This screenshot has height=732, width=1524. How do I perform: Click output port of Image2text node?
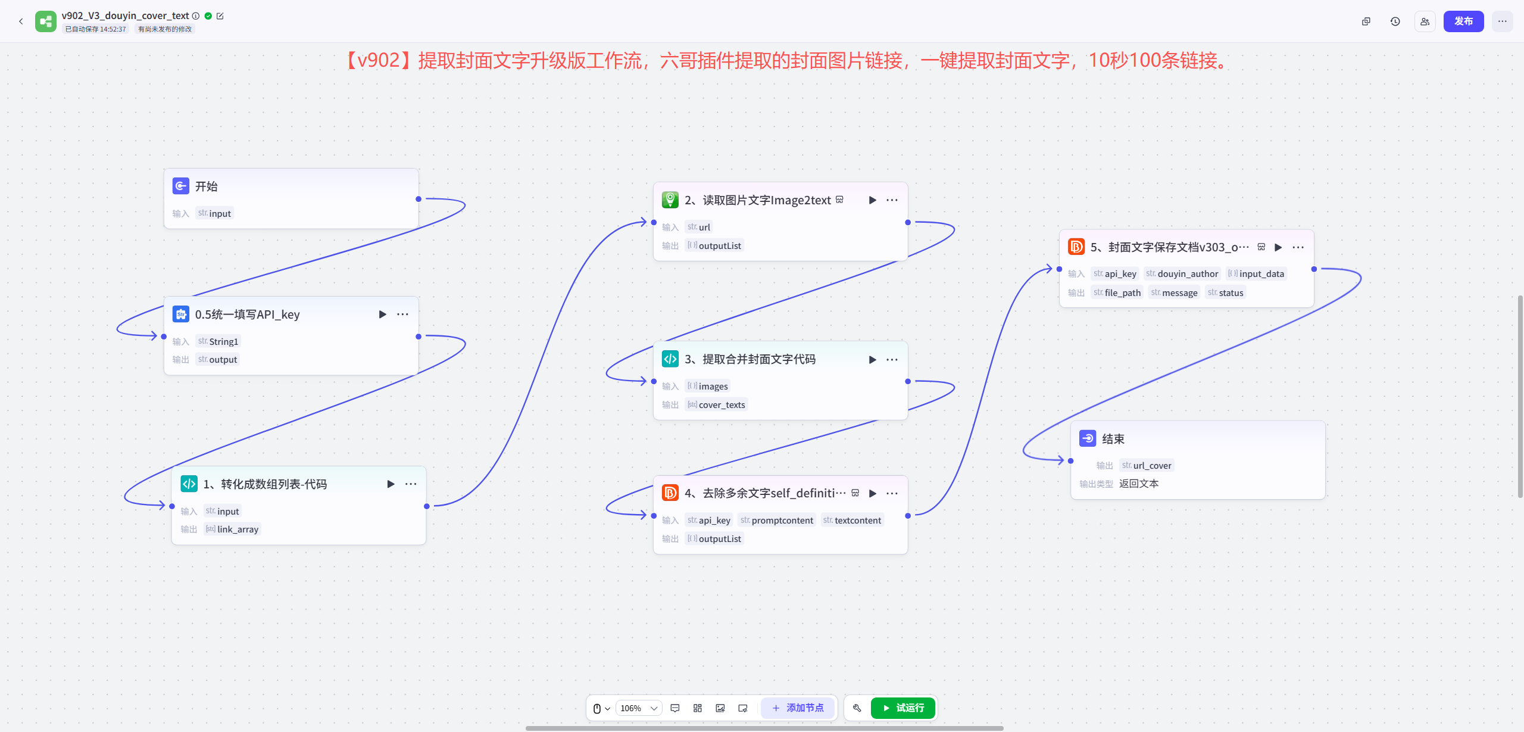[908, 222]
